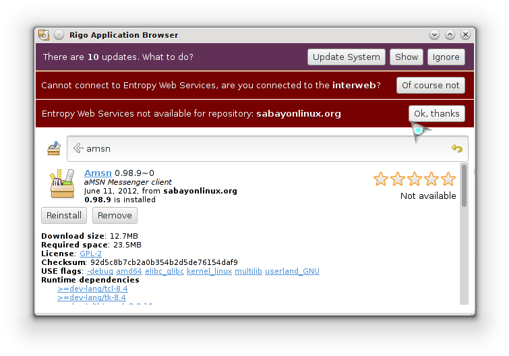Click the Rigo window menu icon in titlebar

pos(44,35)
